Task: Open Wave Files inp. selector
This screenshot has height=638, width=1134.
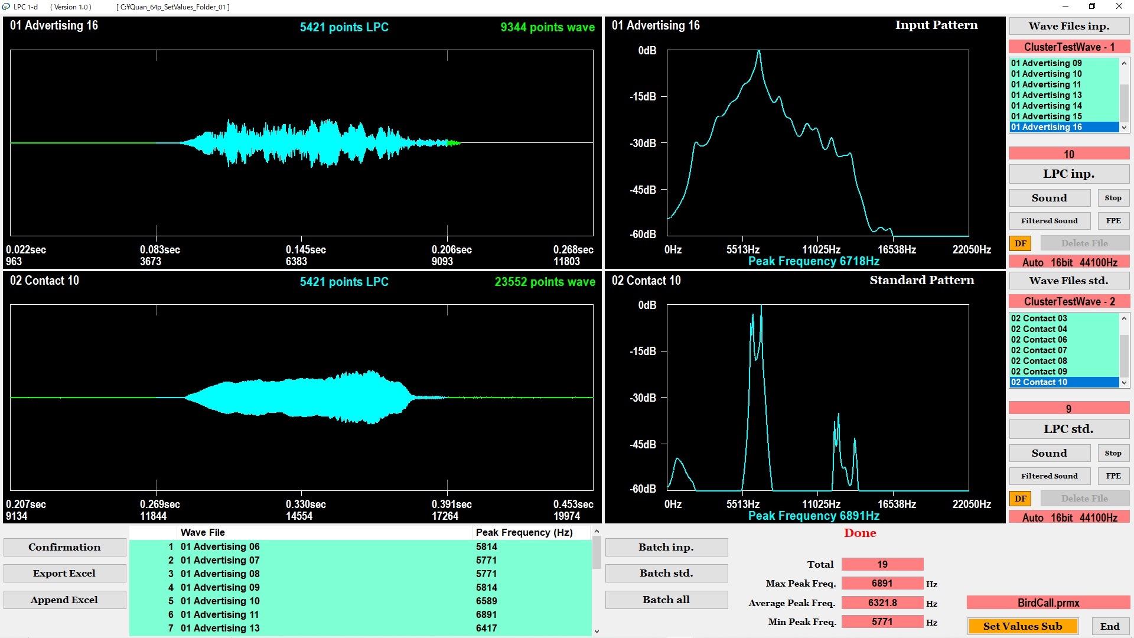Action: (x=1068, y=26)
